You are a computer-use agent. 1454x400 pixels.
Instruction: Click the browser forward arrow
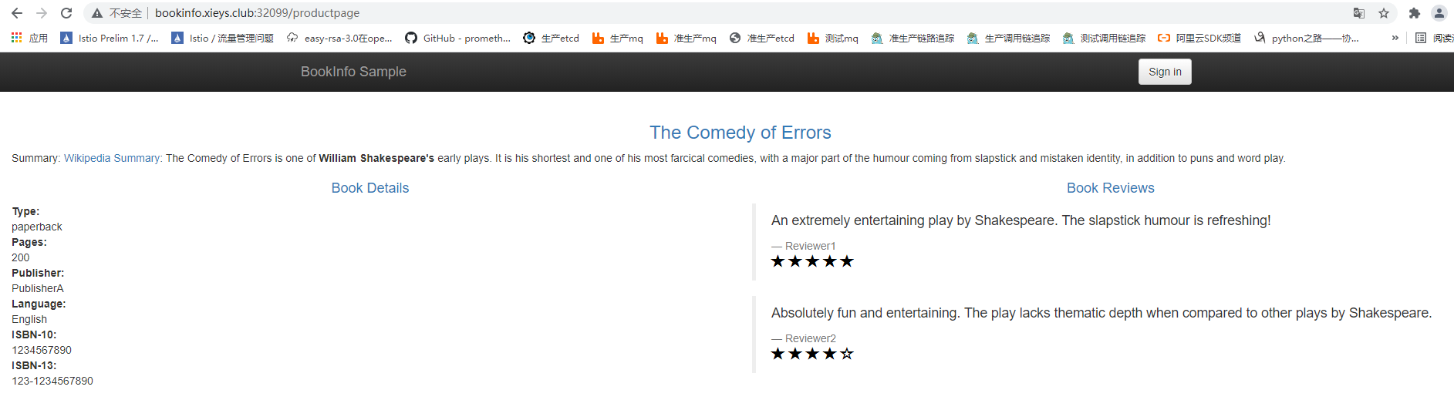[x=42, y=13]
